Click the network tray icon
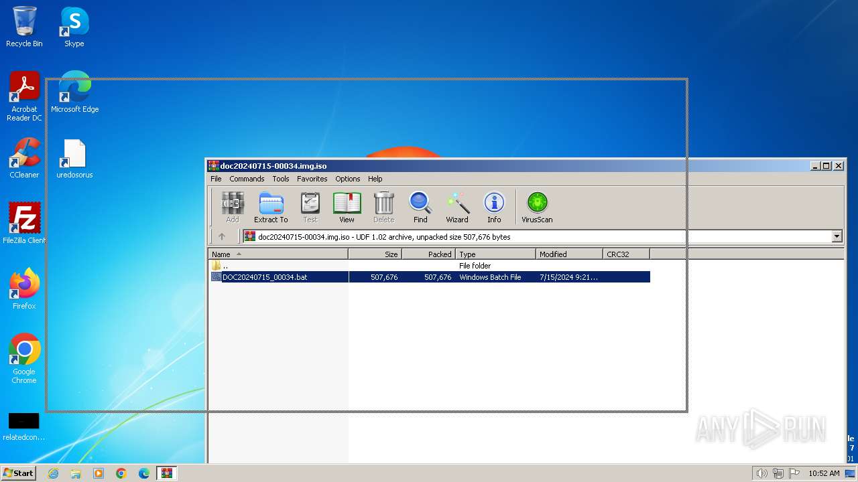858x482 pixels. [778, 473]
